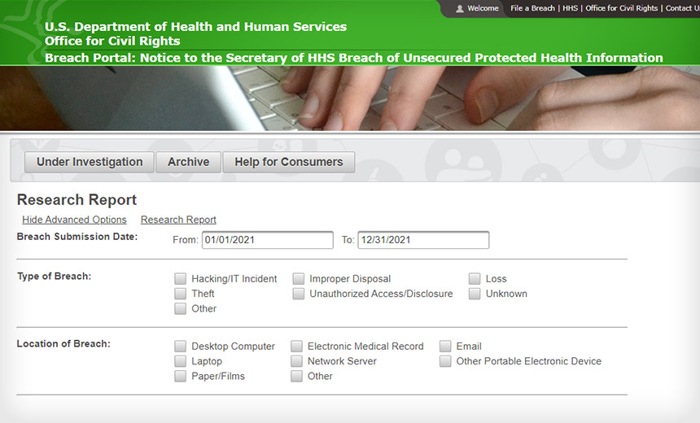Open the Office for Civil Rights link
This screenshot has width=700, height=423.
tap(621, 8)
